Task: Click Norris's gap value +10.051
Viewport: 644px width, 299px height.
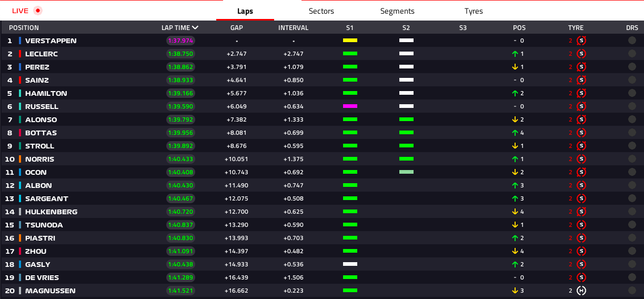Action: tap(236, 159)
